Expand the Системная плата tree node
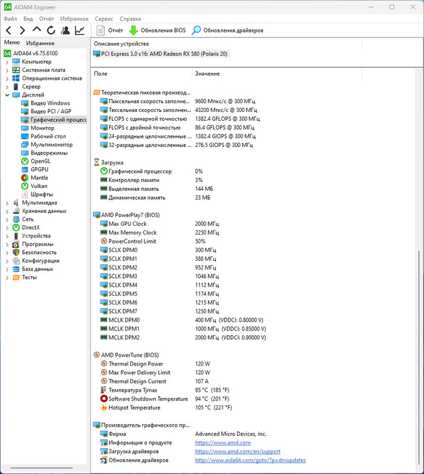The image size is (424, 474). click(x=7, y=70)
